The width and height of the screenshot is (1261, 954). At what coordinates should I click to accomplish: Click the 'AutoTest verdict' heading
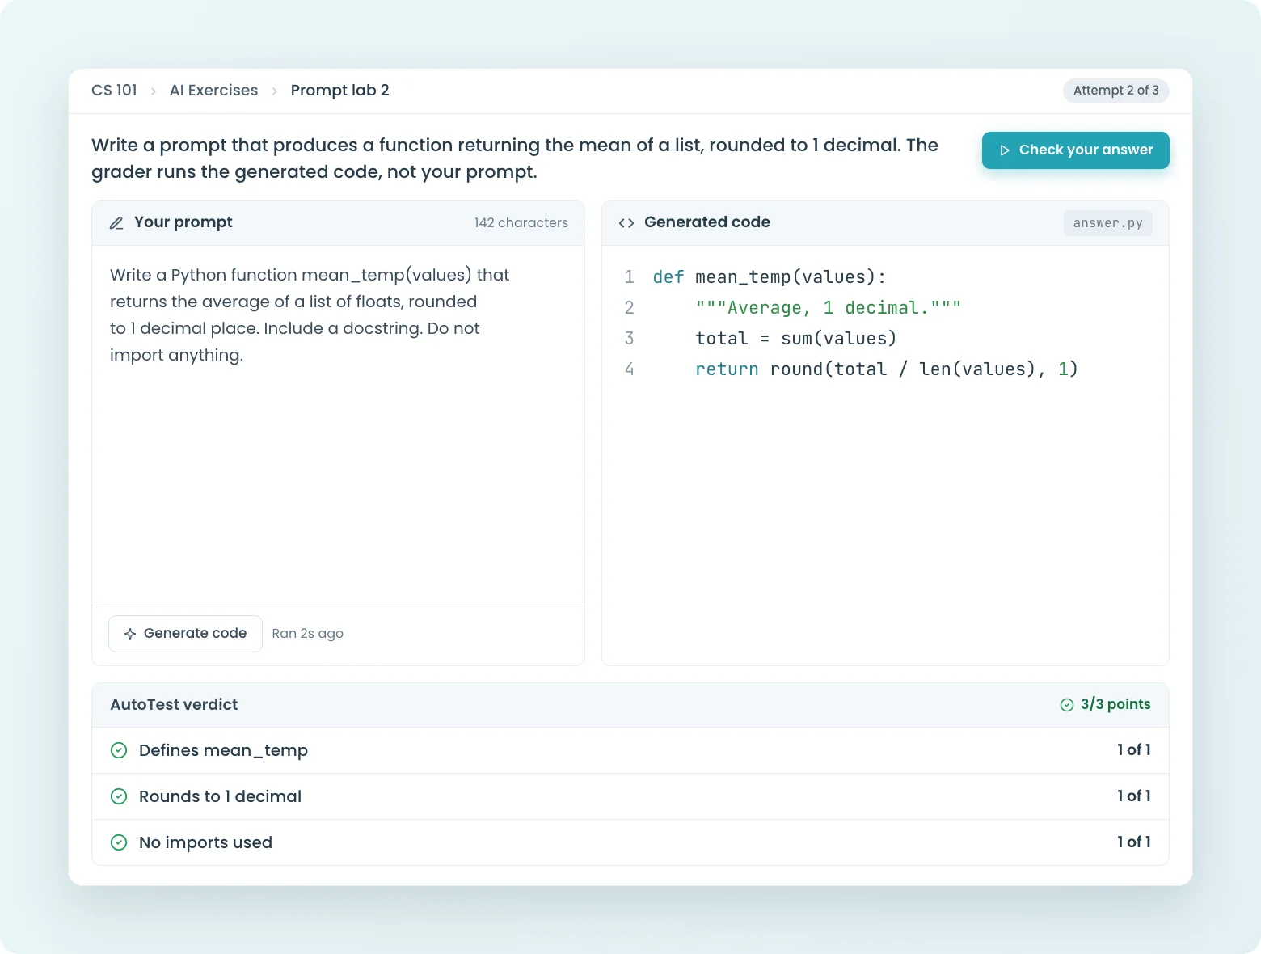pyautogui.click(x=174, y=705)
